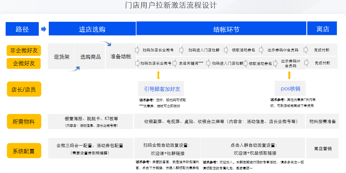Image resolution: width=346 pixels, height=173 pixels.
Task: Click 扫码企微自动回复设置 heading
Action: [x=167, y=146]
